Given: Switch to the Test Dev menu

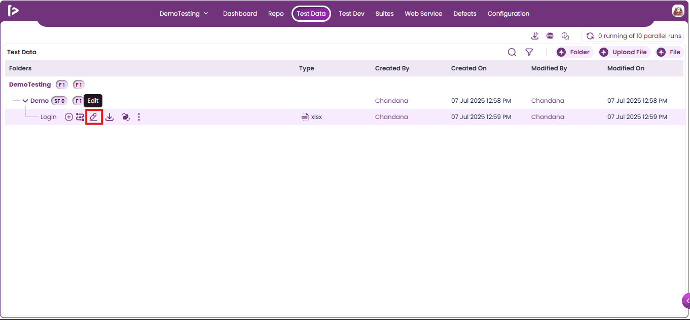Looking at the screenshot, I should pyautogui.click(x=352, y=14).
